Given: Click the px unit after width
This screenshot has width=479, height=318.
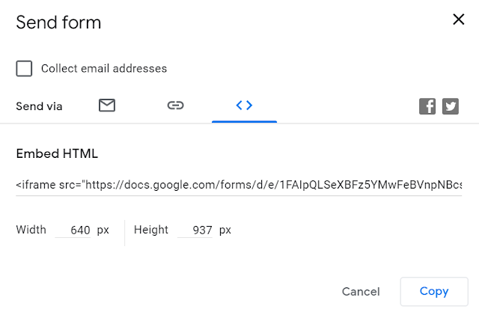Looking at the screenshot, I should [103, 230].
